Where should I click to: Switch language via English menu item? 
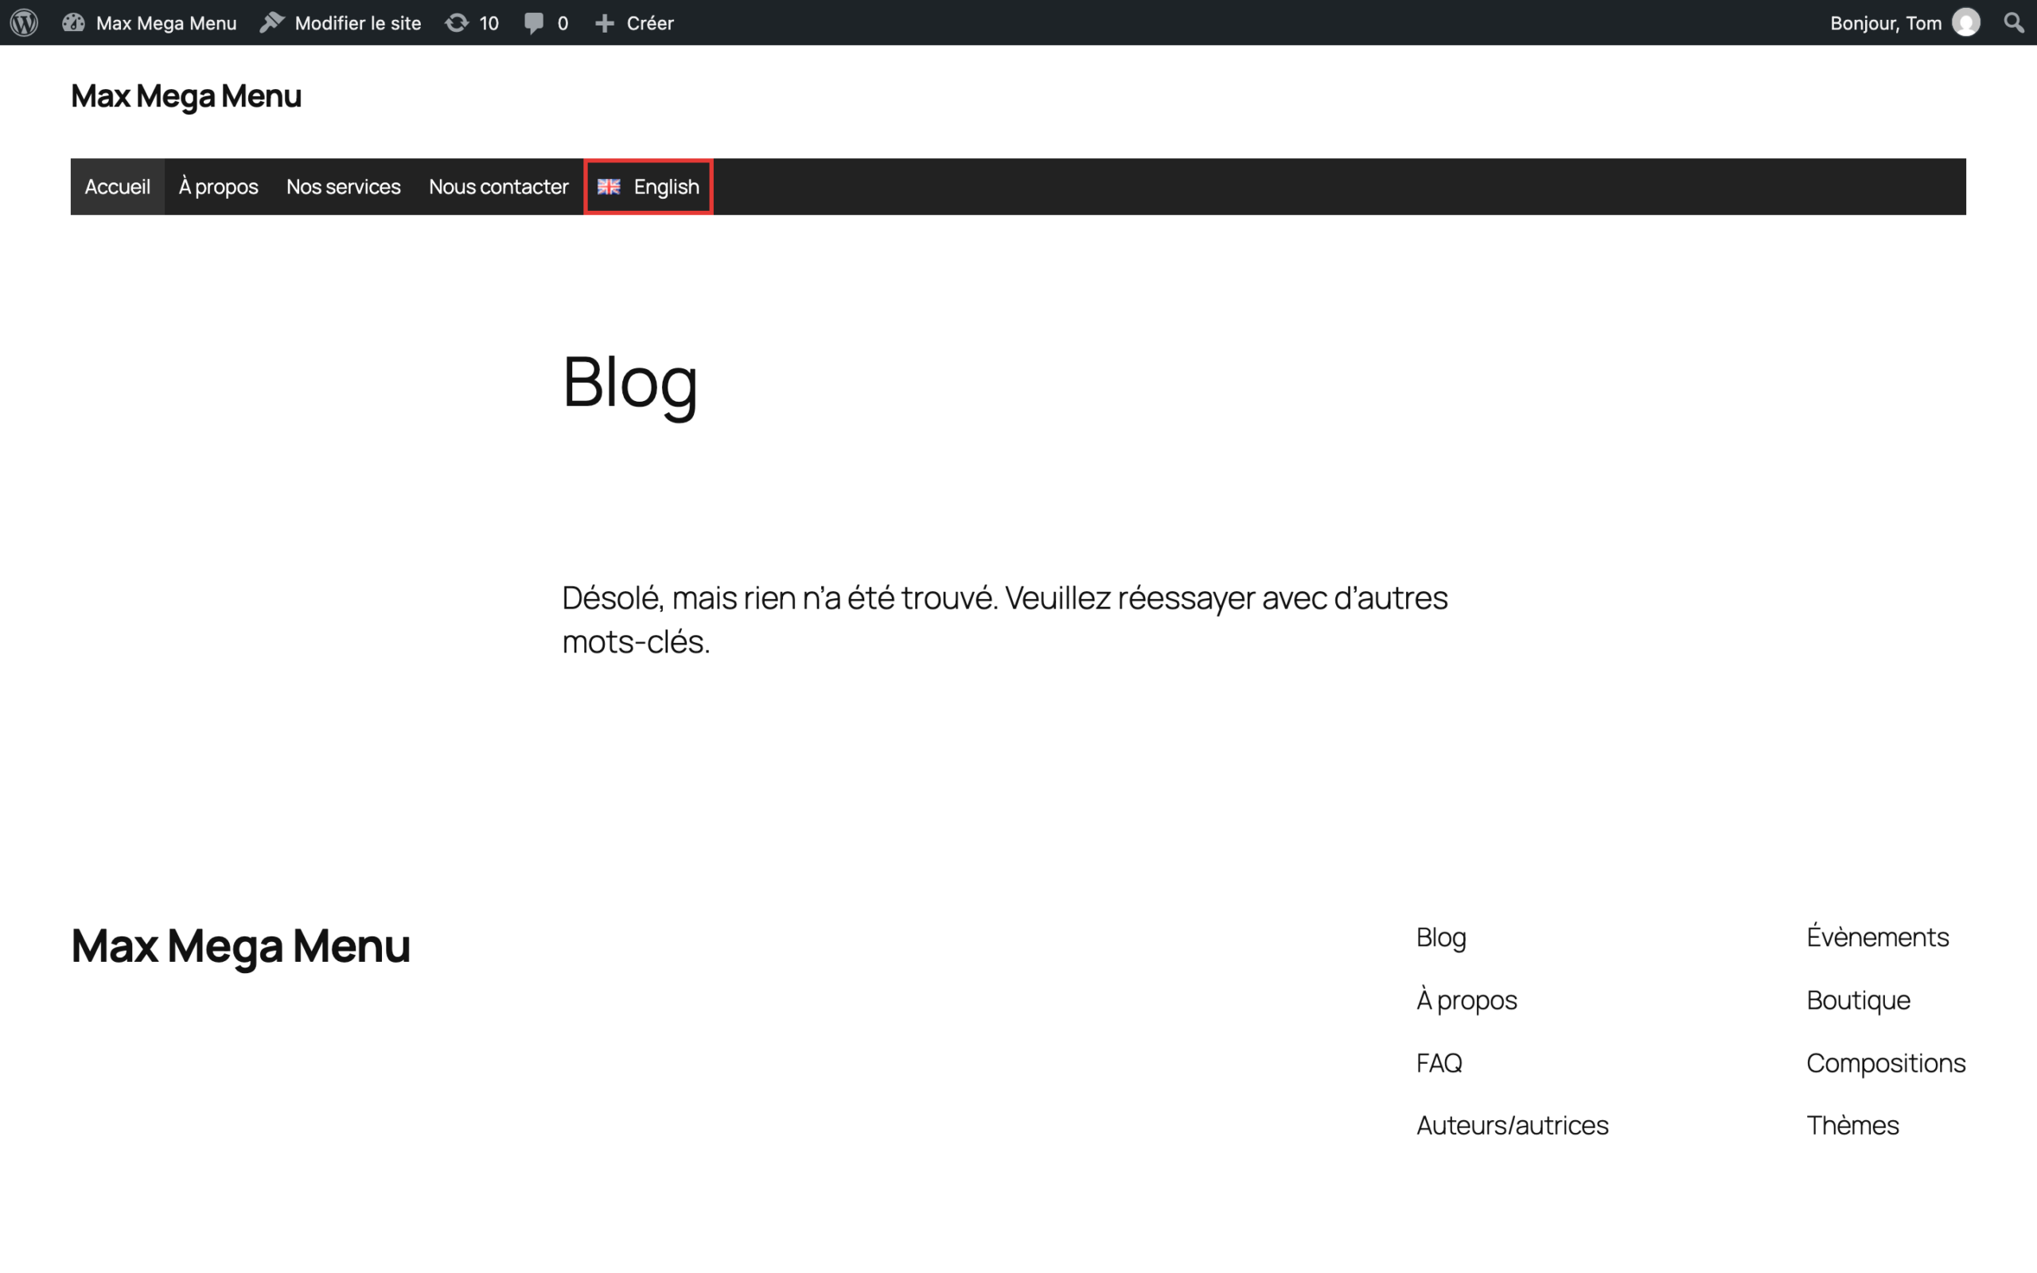click(648, 187)
